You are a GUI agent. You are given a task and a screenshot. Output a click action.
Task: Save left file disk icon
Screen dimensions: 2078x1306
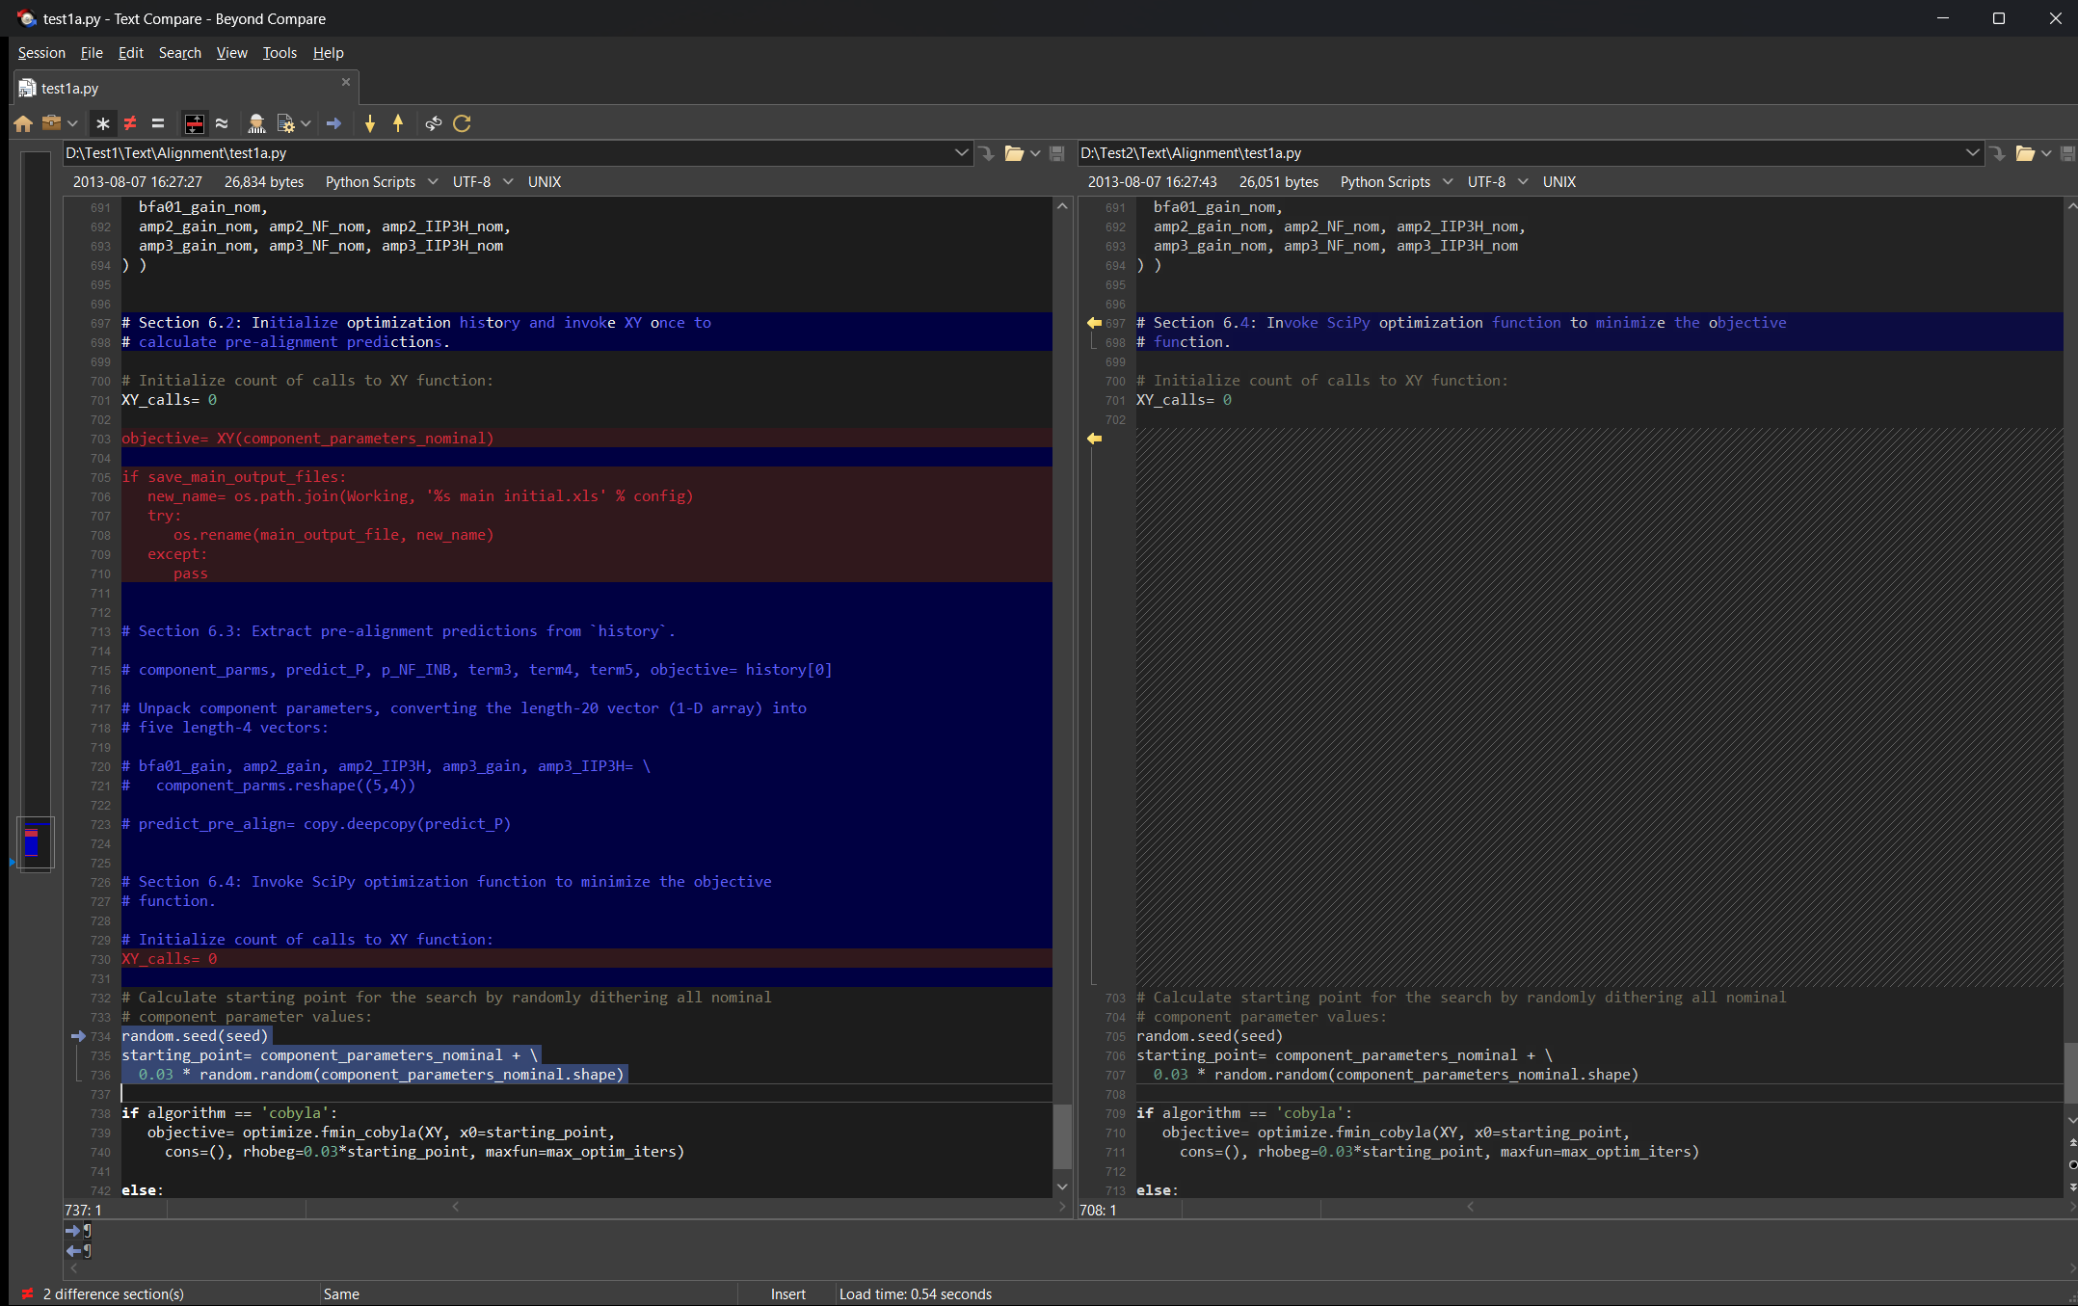(x=1057, y=153)
